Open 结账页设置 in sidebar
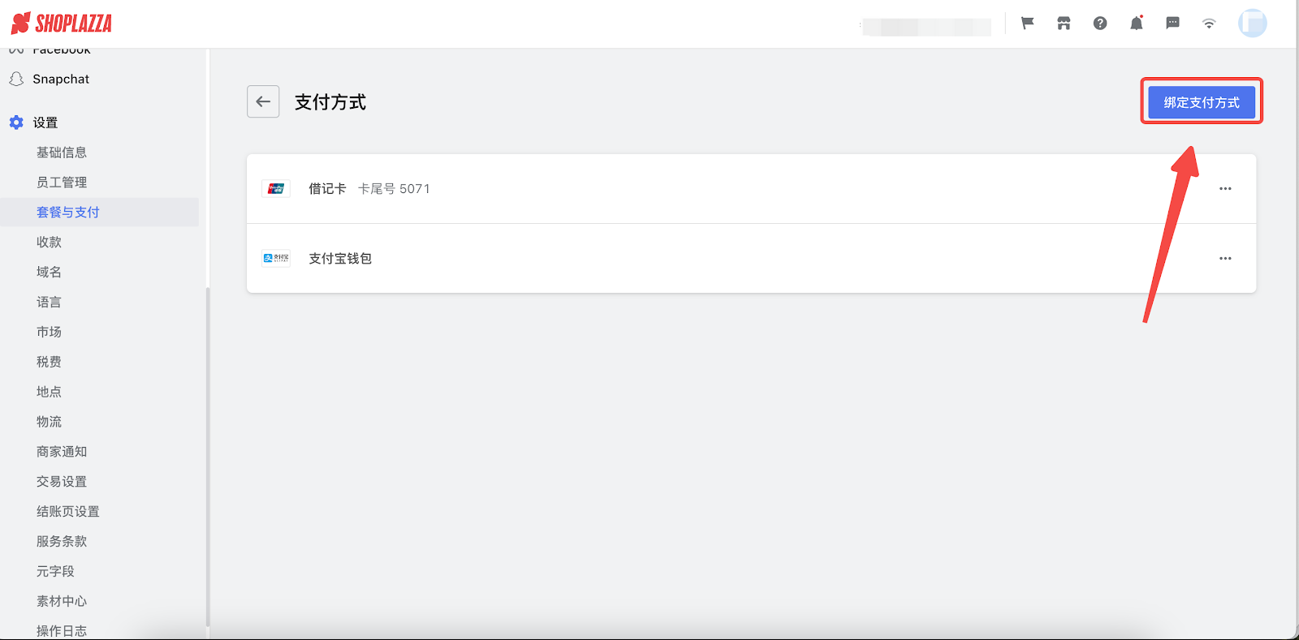1299x640 pixels. pos(68,511)
